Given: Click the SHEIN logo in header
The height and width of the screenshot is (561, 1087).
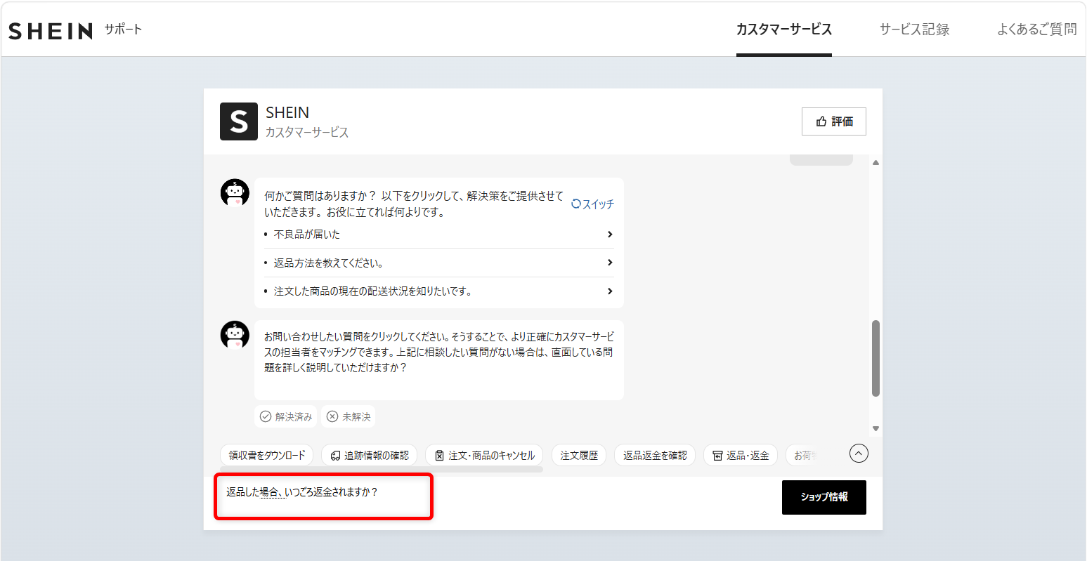Looking at the screenshot, I should click(x=51, y=31).
